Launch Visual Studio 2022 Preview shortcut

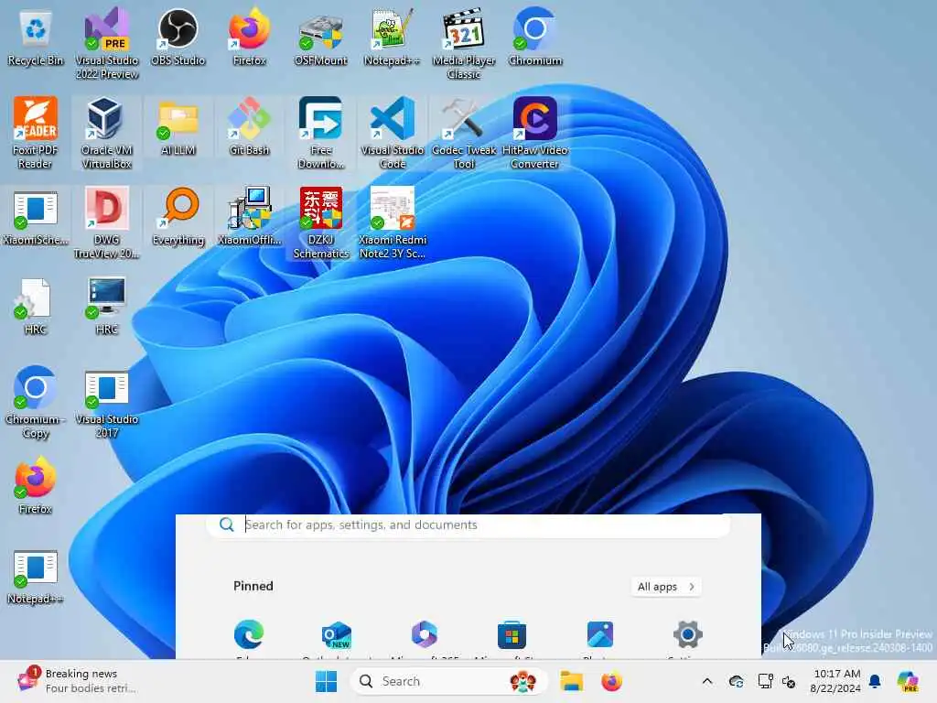pos(107,44)
